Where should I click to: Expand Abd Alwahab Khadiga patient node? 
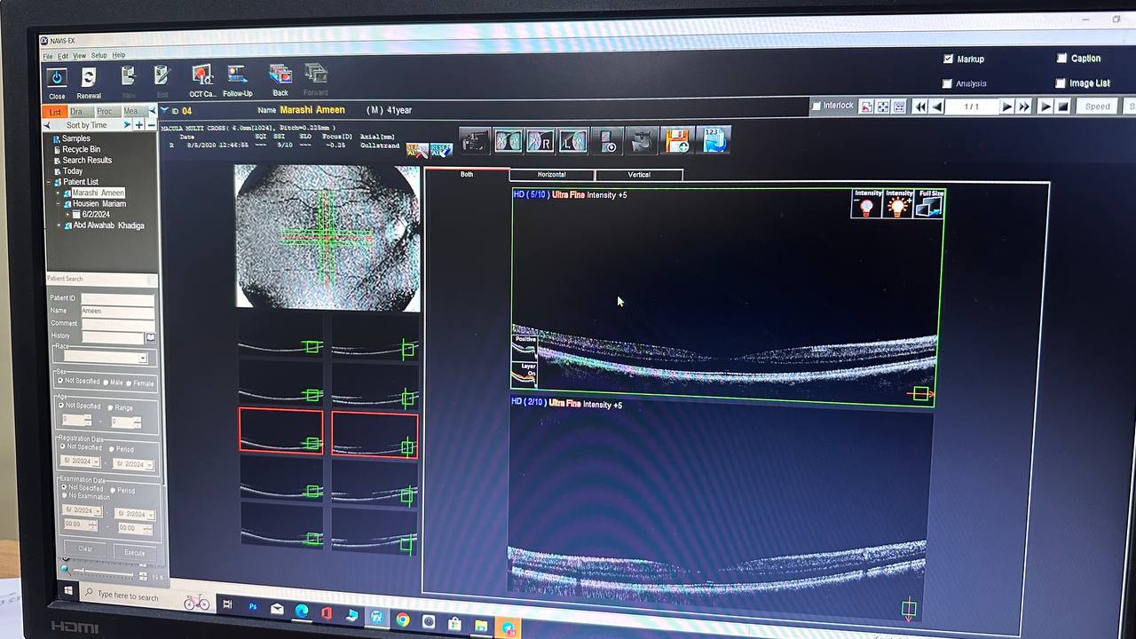(59, 225)
